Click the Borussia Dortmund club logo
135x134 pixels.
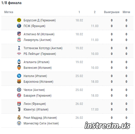[x=19, y=20]
